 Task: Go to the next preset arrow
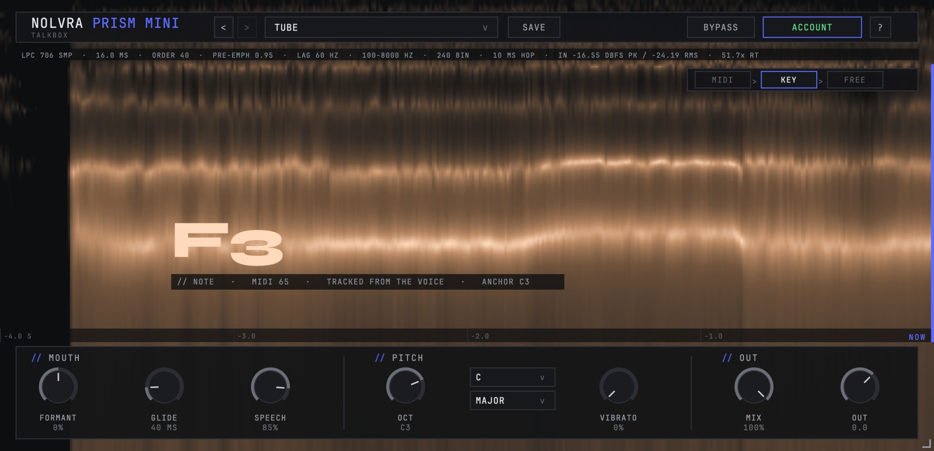(247, 27)
